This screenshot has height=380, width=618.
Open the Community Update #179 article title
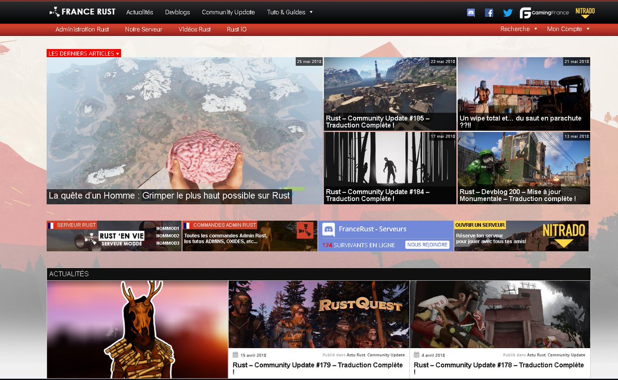pos(318,368)
